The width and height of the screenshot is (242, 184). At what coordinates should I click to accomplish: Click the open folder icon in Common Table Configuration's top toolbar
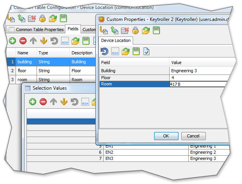pos(53,19)
